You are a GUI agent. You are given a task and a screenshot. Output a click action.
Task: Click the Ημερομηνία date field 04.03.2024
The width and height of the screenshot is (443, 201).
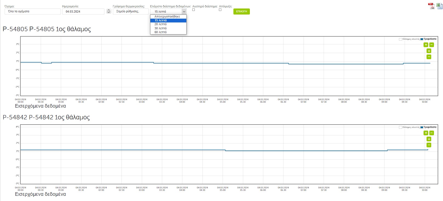pos(83,12)
